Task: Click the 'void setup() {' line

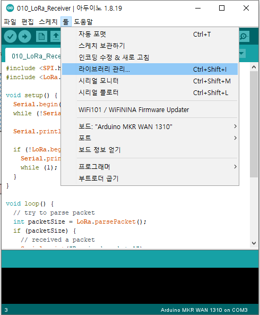Action: pyautogui.click(x=31, y=95)
